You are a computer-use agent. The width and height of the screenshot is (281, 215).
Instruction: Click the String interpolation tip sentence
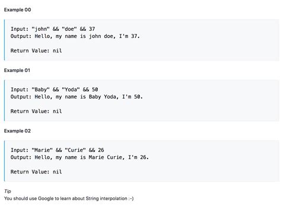(x=69, y=198)
